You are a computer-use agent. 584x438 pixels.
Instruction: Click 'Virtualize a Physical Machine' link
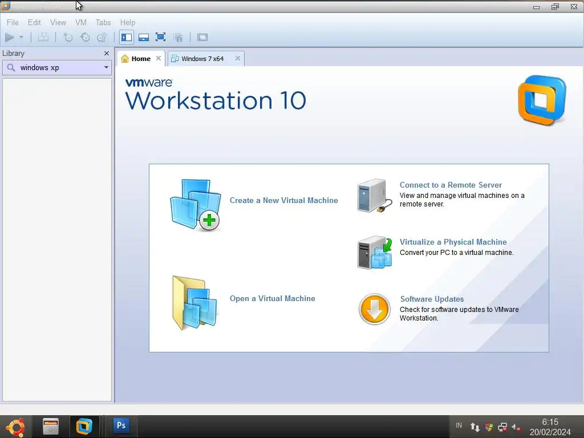click(453, 242)
